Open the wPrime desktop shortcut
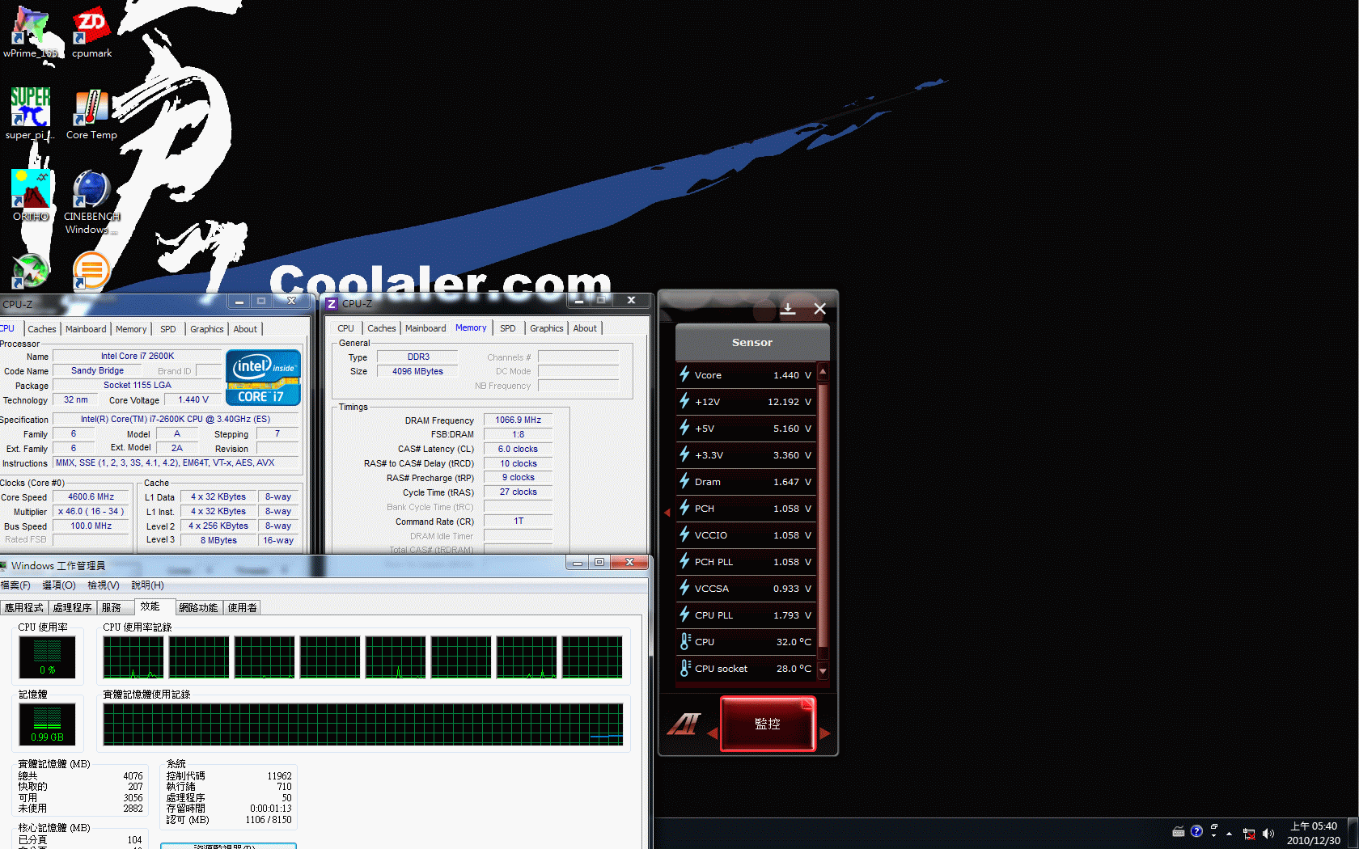 tap(31, 32)
